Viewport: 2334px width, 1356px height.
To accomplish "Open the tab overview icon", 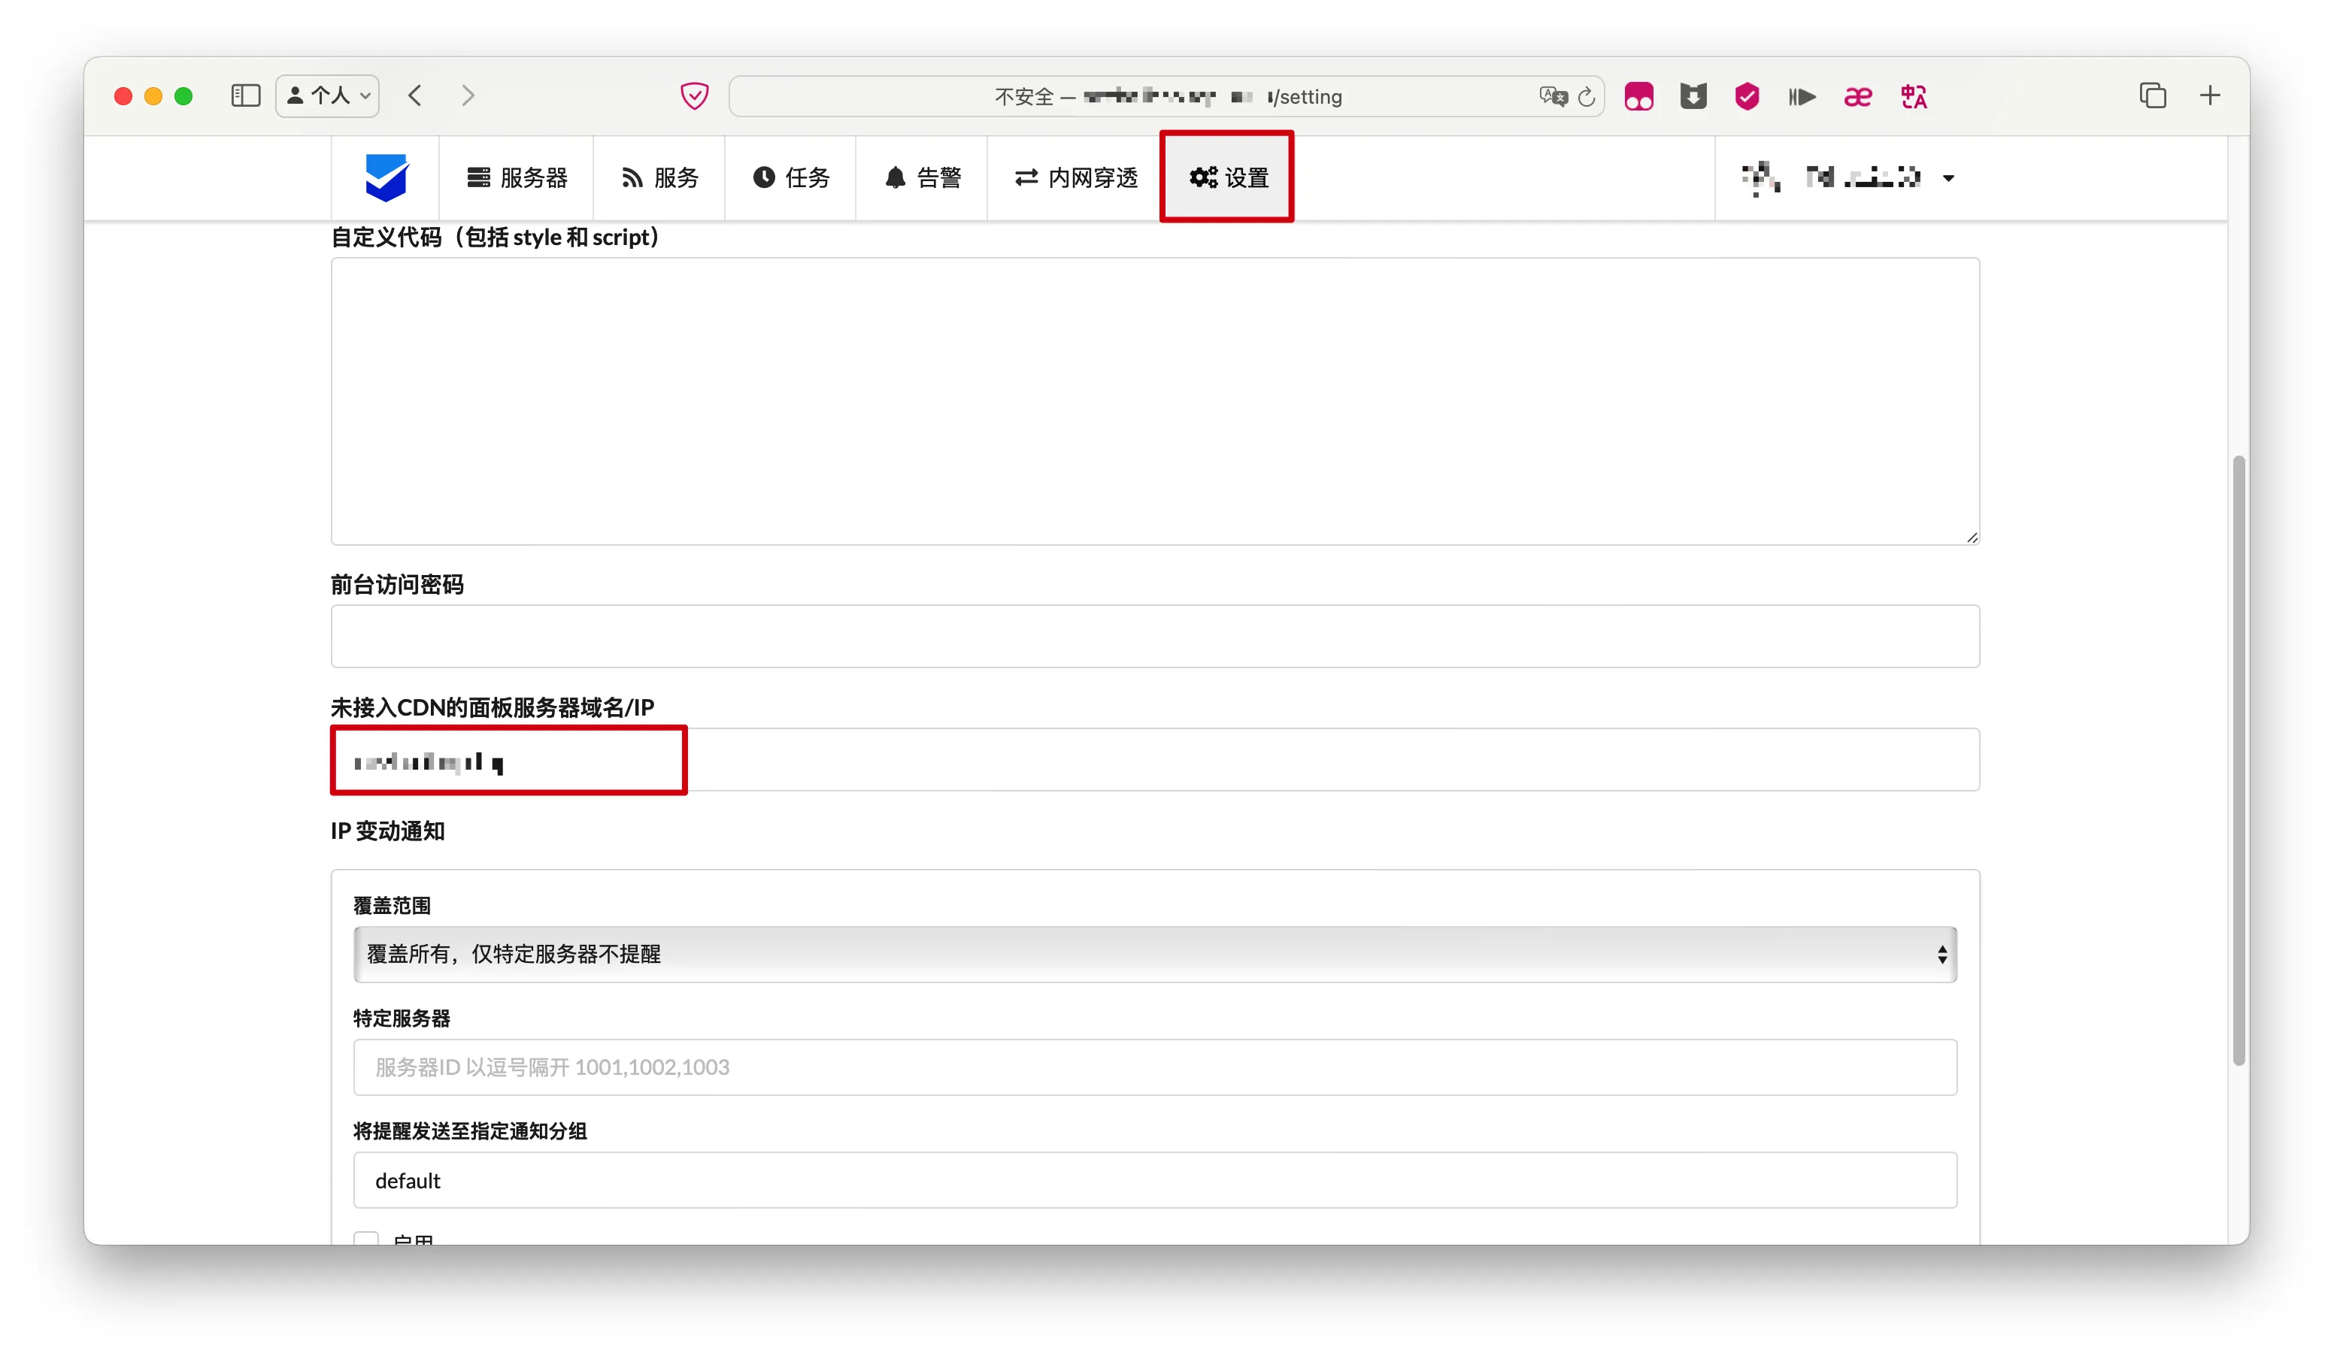I will [x=2153, y=95].
